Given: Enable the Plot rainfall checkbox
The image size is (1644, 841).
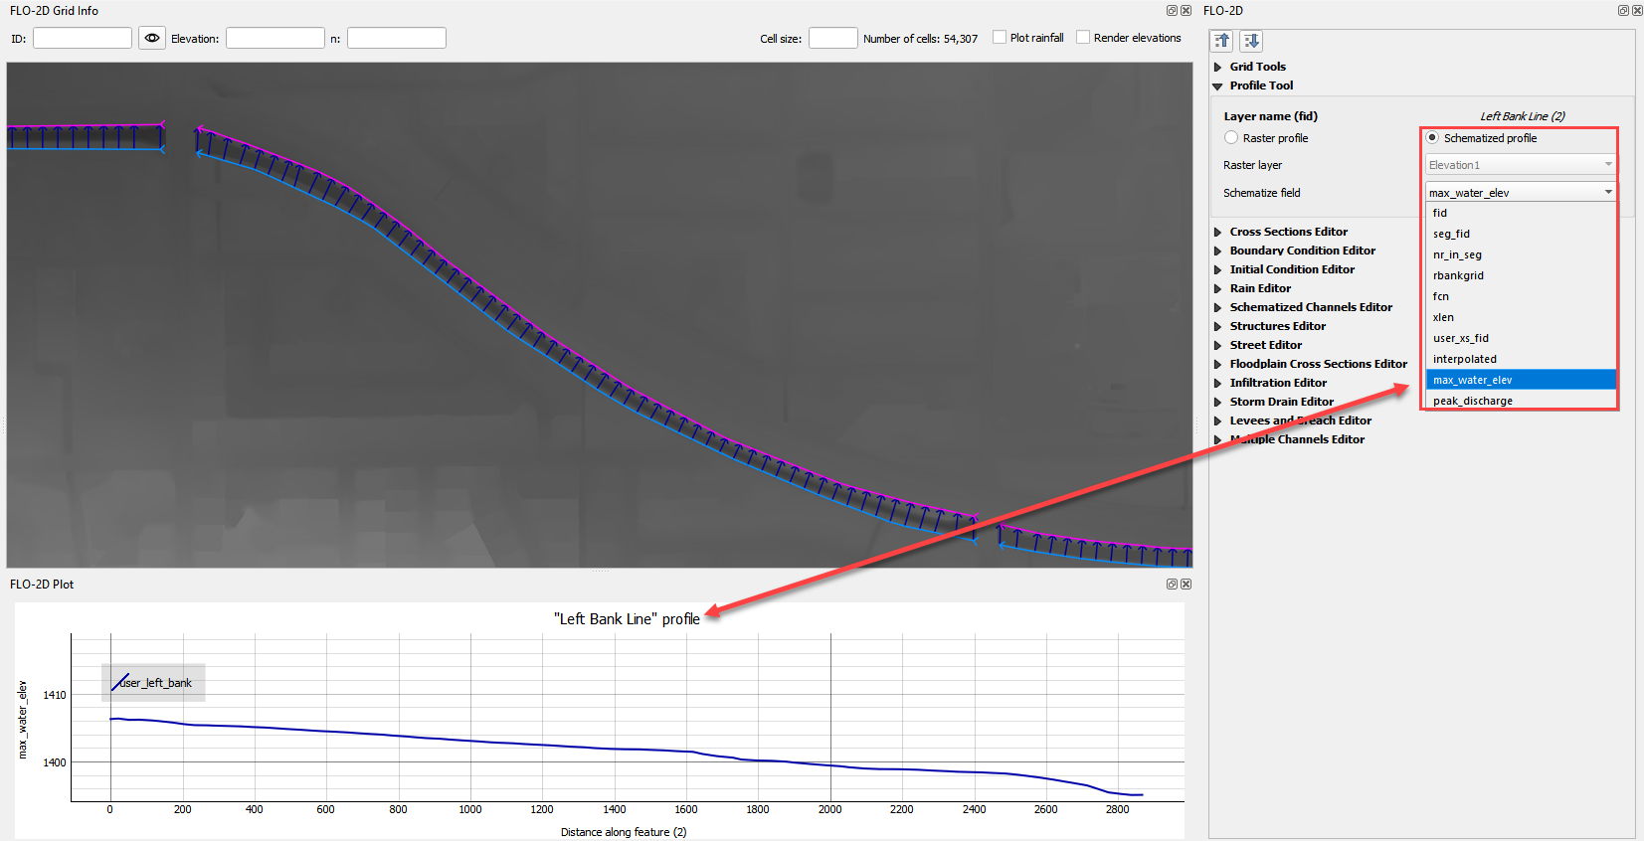Looking at the screenshot, I should (1000, 38).
